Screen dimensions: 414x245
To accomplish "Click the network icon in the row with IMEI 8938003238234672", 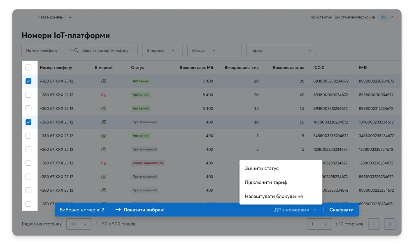I will coord(104,81).
